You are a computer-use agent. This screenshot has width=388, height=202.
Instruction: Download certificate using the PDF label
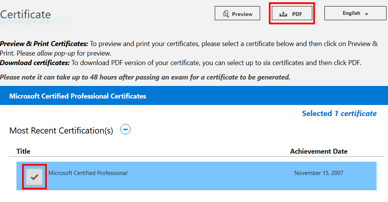[x=297, y=14]
